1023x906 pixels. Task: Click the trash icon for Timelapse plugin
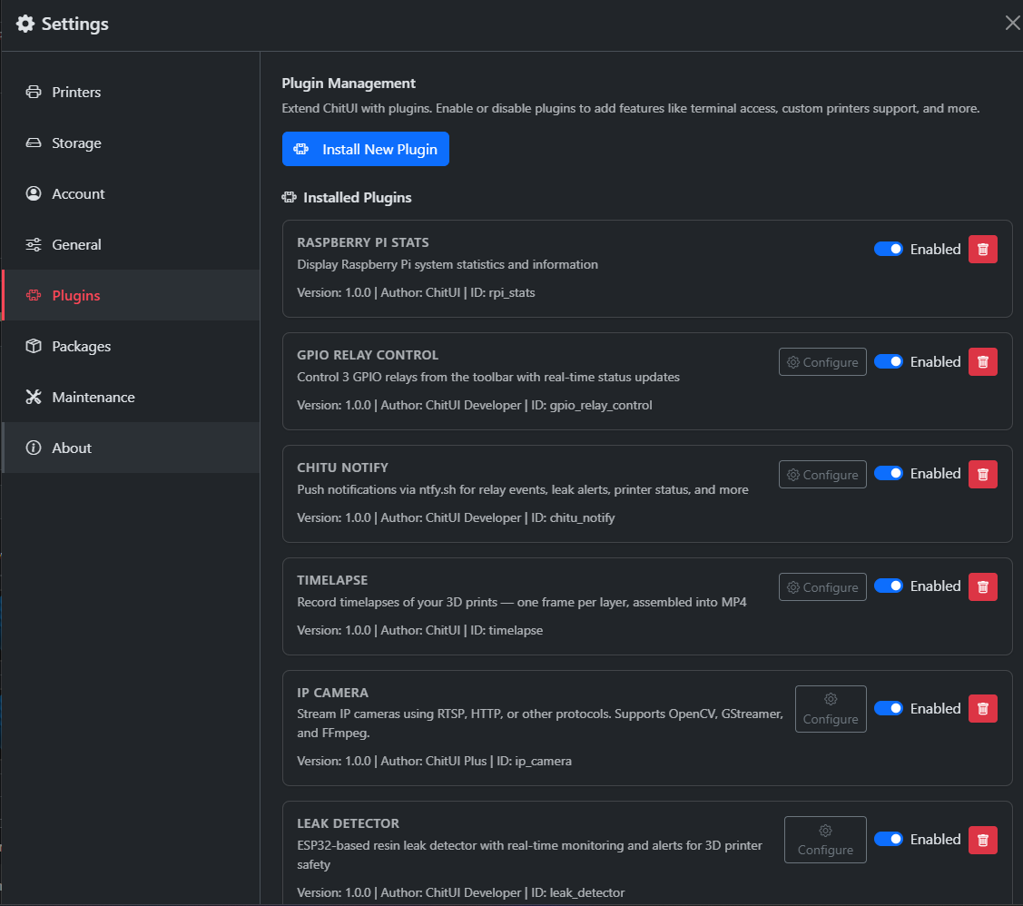982,586
